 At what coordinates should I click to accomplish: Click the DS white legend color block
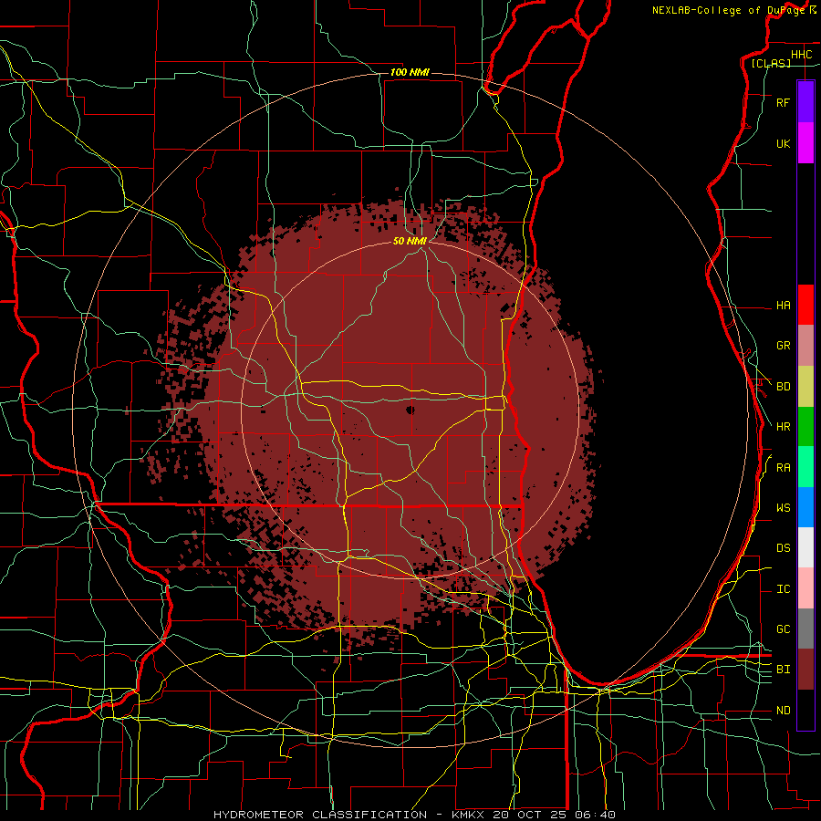pyautogui.click(x=805, y=547)
